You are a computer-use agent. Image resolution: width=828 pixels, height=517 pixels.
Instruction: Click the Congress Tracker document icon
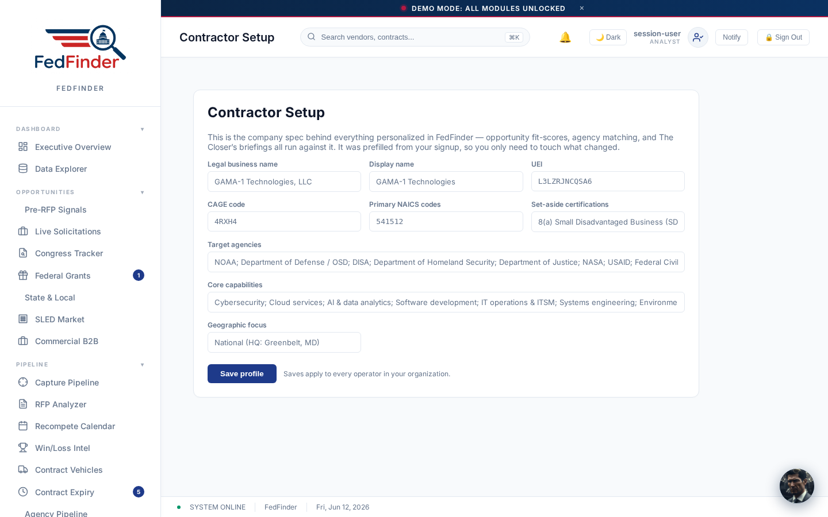point(23,253)
